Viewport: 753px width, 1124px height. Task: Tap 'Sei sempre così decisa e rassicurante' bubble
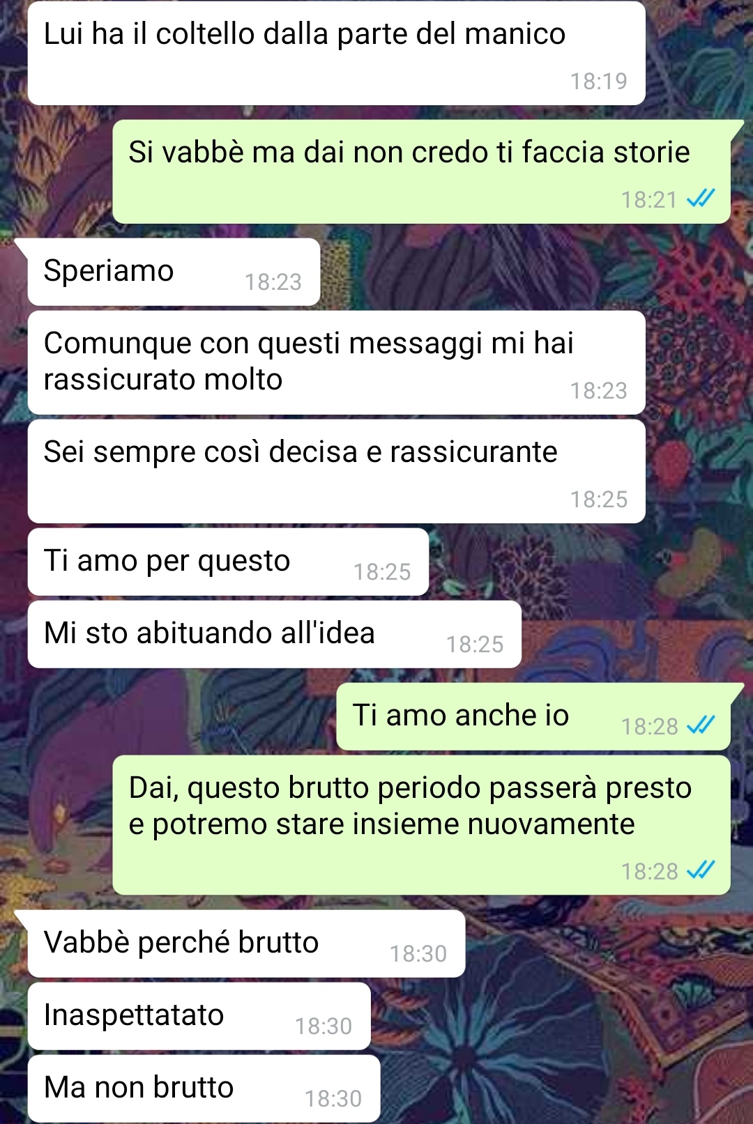pyautogui.click(x=336, y=471)
